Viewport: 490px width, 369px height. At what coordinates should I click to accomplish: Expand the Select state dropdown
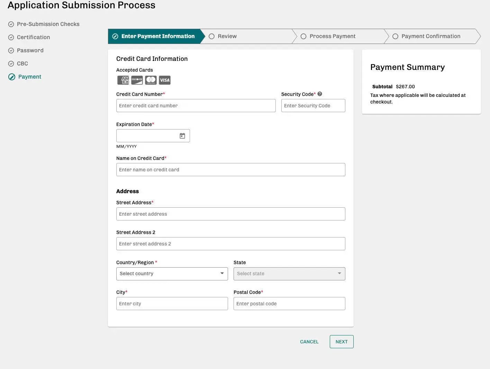(289, 274)
